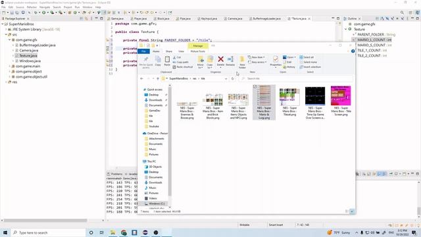Open Eclipse Source menu
Viewport: 421px width, 237px height.
(20, 7)
